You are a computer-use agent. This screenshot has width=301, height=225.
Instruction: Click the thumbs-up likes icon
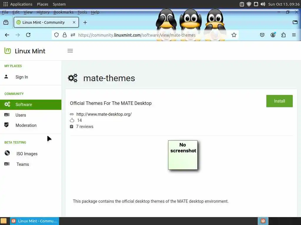coord(72,120)
